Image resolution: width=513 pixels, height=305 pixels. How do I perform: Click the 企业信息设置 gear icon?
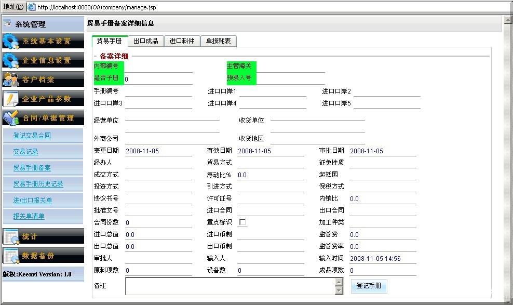click(11, 60)
